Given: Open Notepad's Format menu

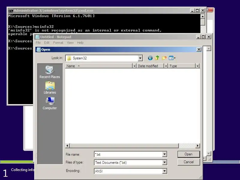Looking at the screenshot, I should (x=58, y=43).
